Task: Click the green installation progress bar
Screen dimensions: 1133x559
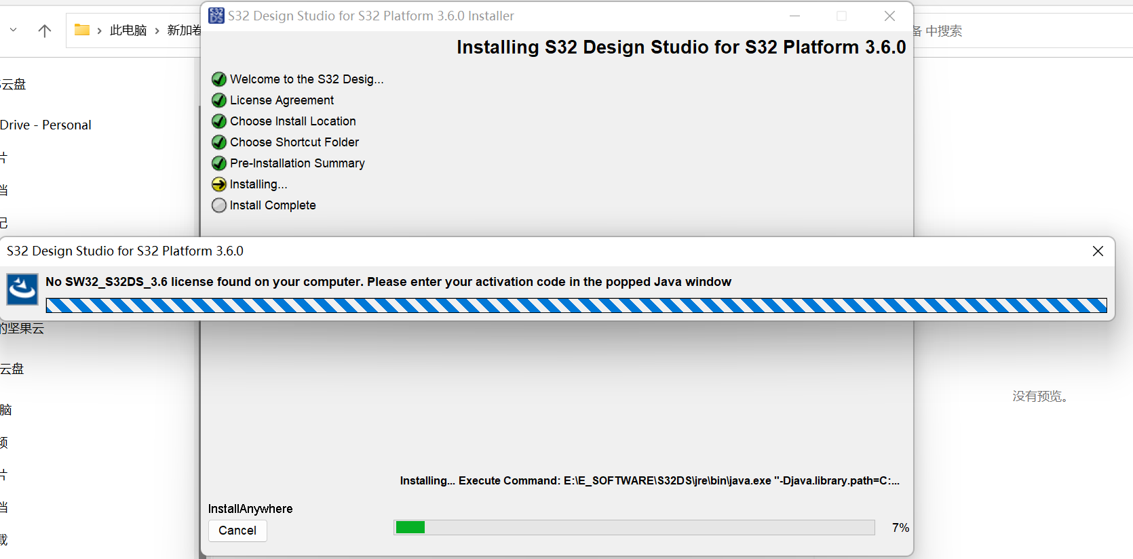Action: (x=634, y=527)
